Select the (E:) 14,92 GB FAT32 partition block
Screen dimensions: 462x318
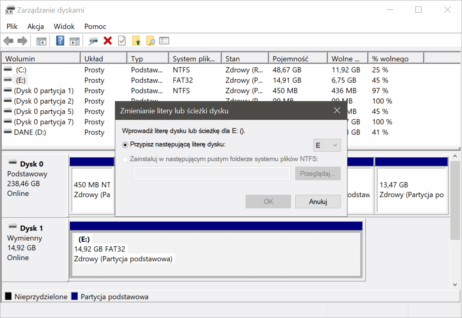pos(216,254)
